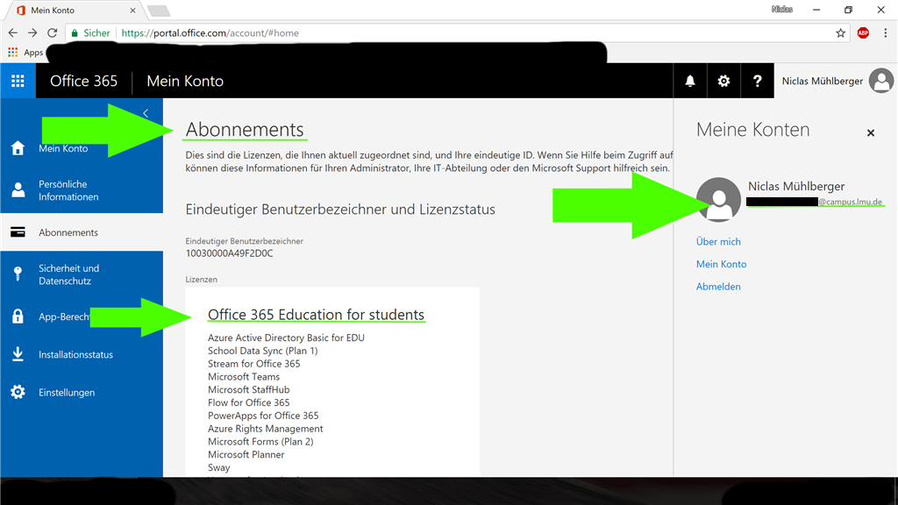Click Niclas Mühlberger's name in the header
898x505 pixels.
[823, 82]
